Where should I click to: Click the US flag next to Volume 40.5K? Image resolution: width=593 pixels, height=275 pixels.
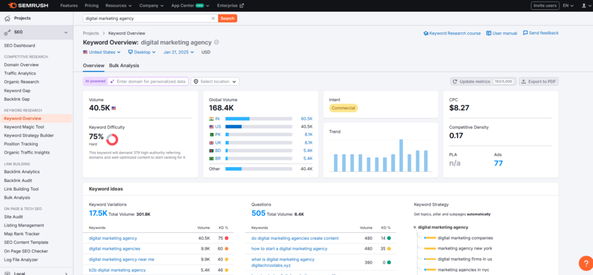[114, 108]
